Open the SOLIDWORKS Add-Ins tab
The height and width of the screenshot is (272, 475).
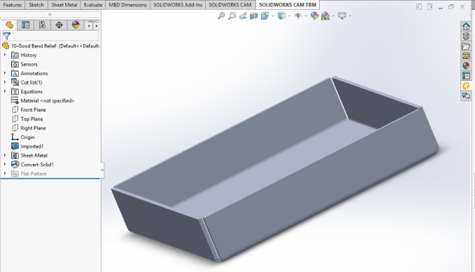tap(178, 5)
